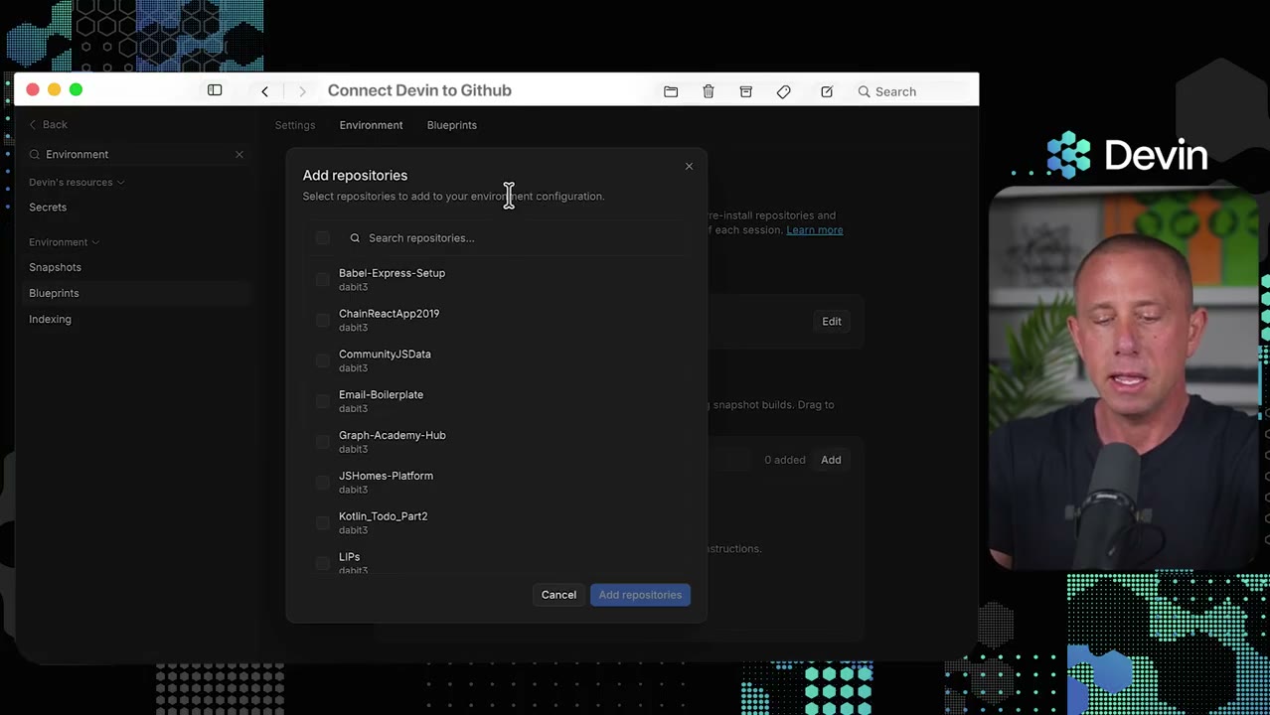The image size is (1270, 715).
Task: Switch to the Blueprints tab
Action: (452, 125)
